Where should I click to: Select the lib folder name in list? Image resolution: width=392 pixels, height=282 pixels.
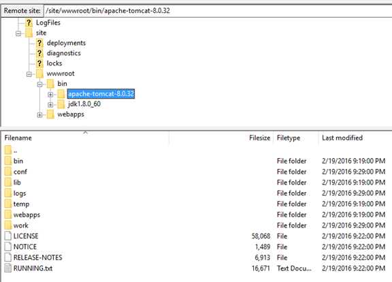point(17,183)
